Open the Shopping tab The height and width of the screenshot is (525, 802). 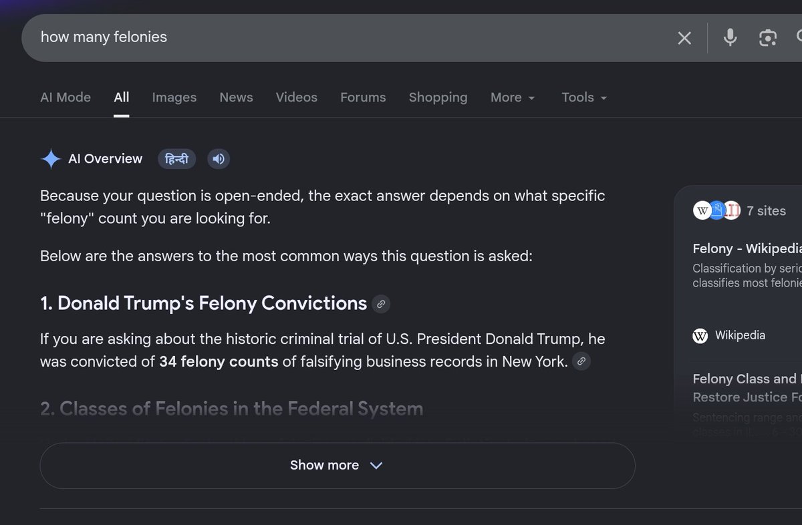pos(438,98)
